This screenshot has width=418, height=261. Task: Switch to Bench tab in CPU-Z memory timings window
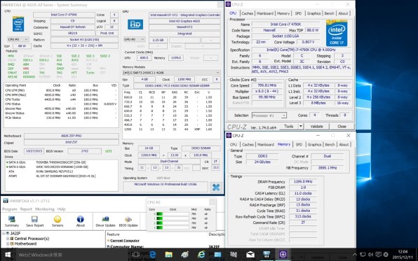click(330, 144)
